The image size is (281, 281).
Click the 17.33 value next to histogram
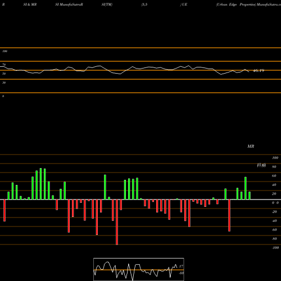261,166
